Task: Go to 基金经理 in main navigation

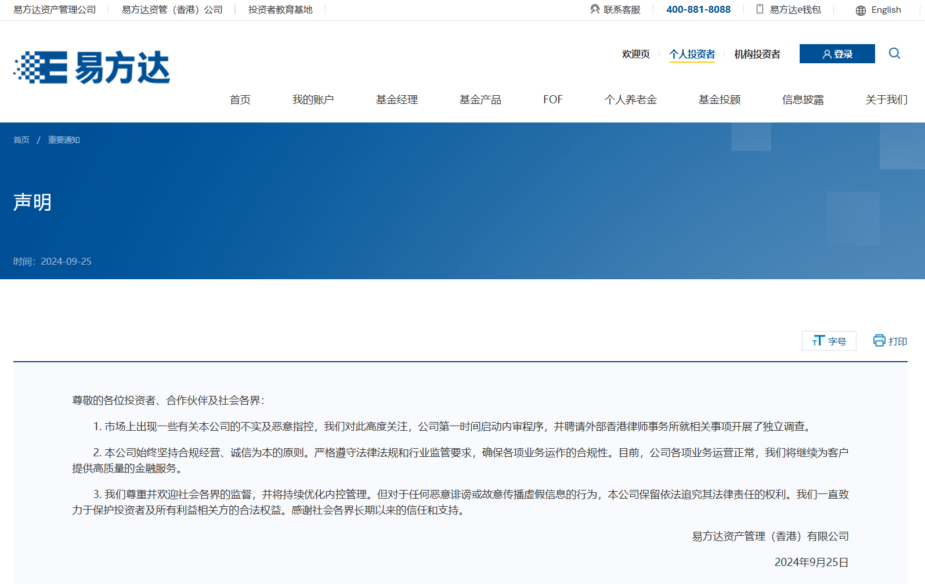Action: tap(396, 100)
